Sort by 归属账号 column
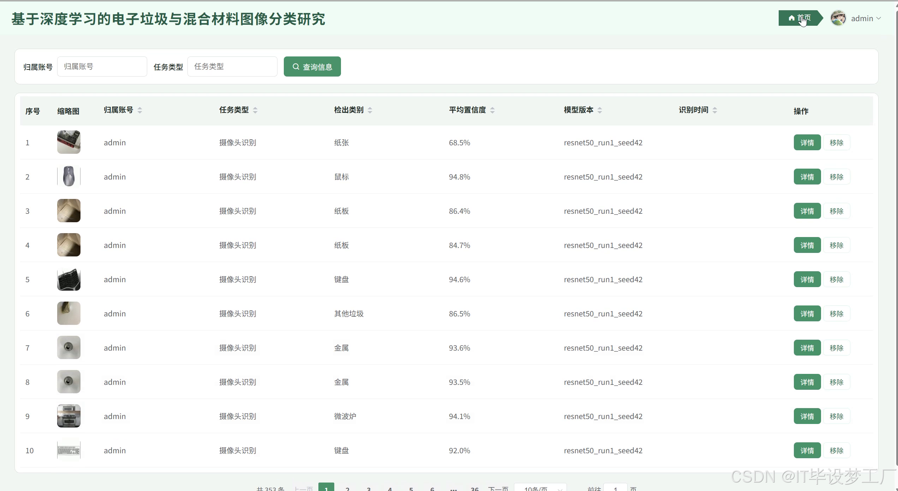 (140, 110)
